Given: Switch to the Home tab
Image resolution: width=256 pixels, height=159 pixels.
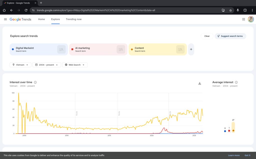Looking at the screenshot, I should click(41, 19).
